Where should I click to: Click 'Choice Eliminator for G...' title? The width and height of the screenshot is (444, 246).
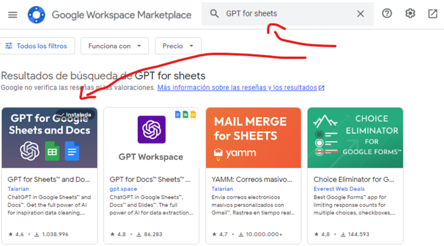[354, 179]
